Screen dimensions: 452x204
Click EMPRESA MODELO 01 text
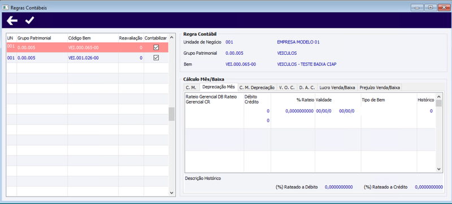pos(298,42)
